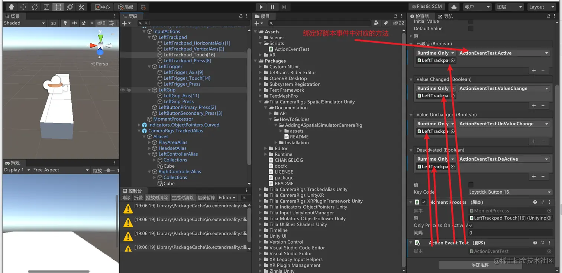562x273 pixels.
Task: Open Action Event Test component more menu
Action: (549, 243)
